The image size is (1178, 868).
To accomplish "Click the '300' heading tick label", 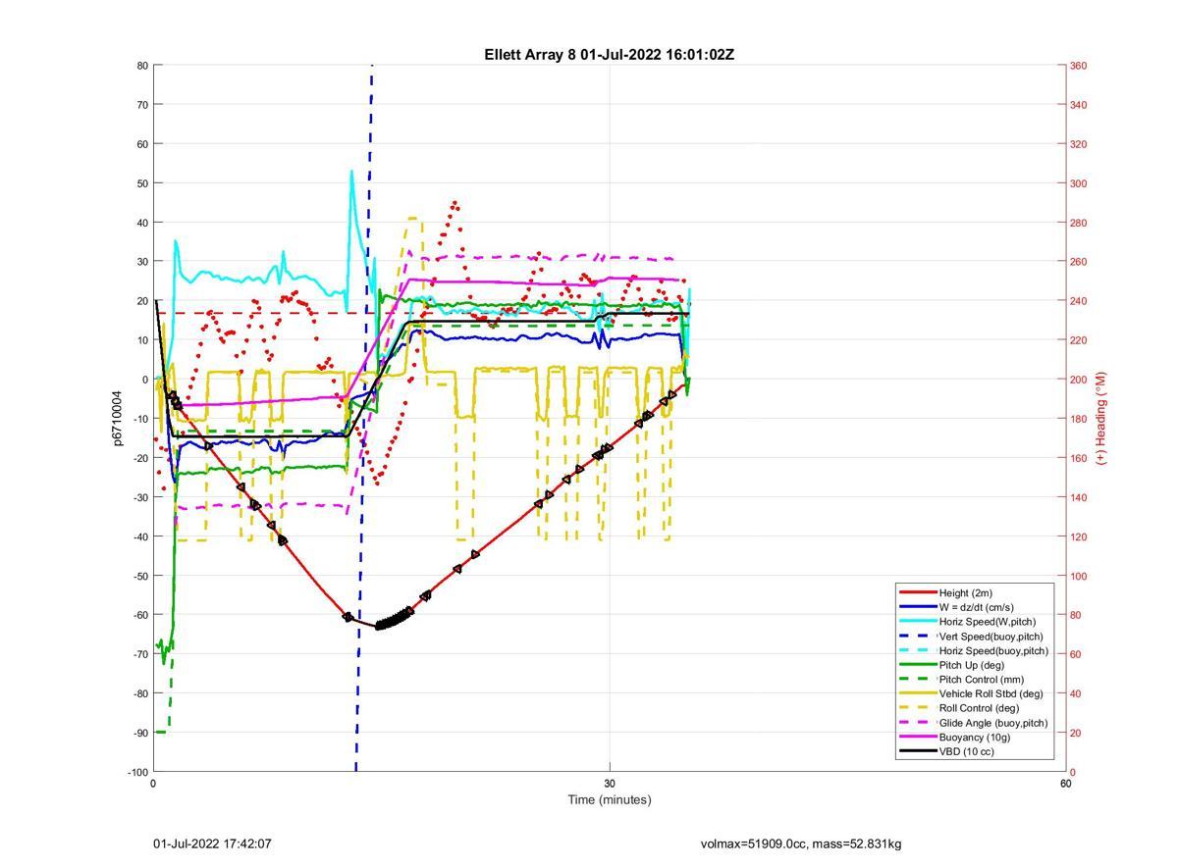I will click(1078, 183).
